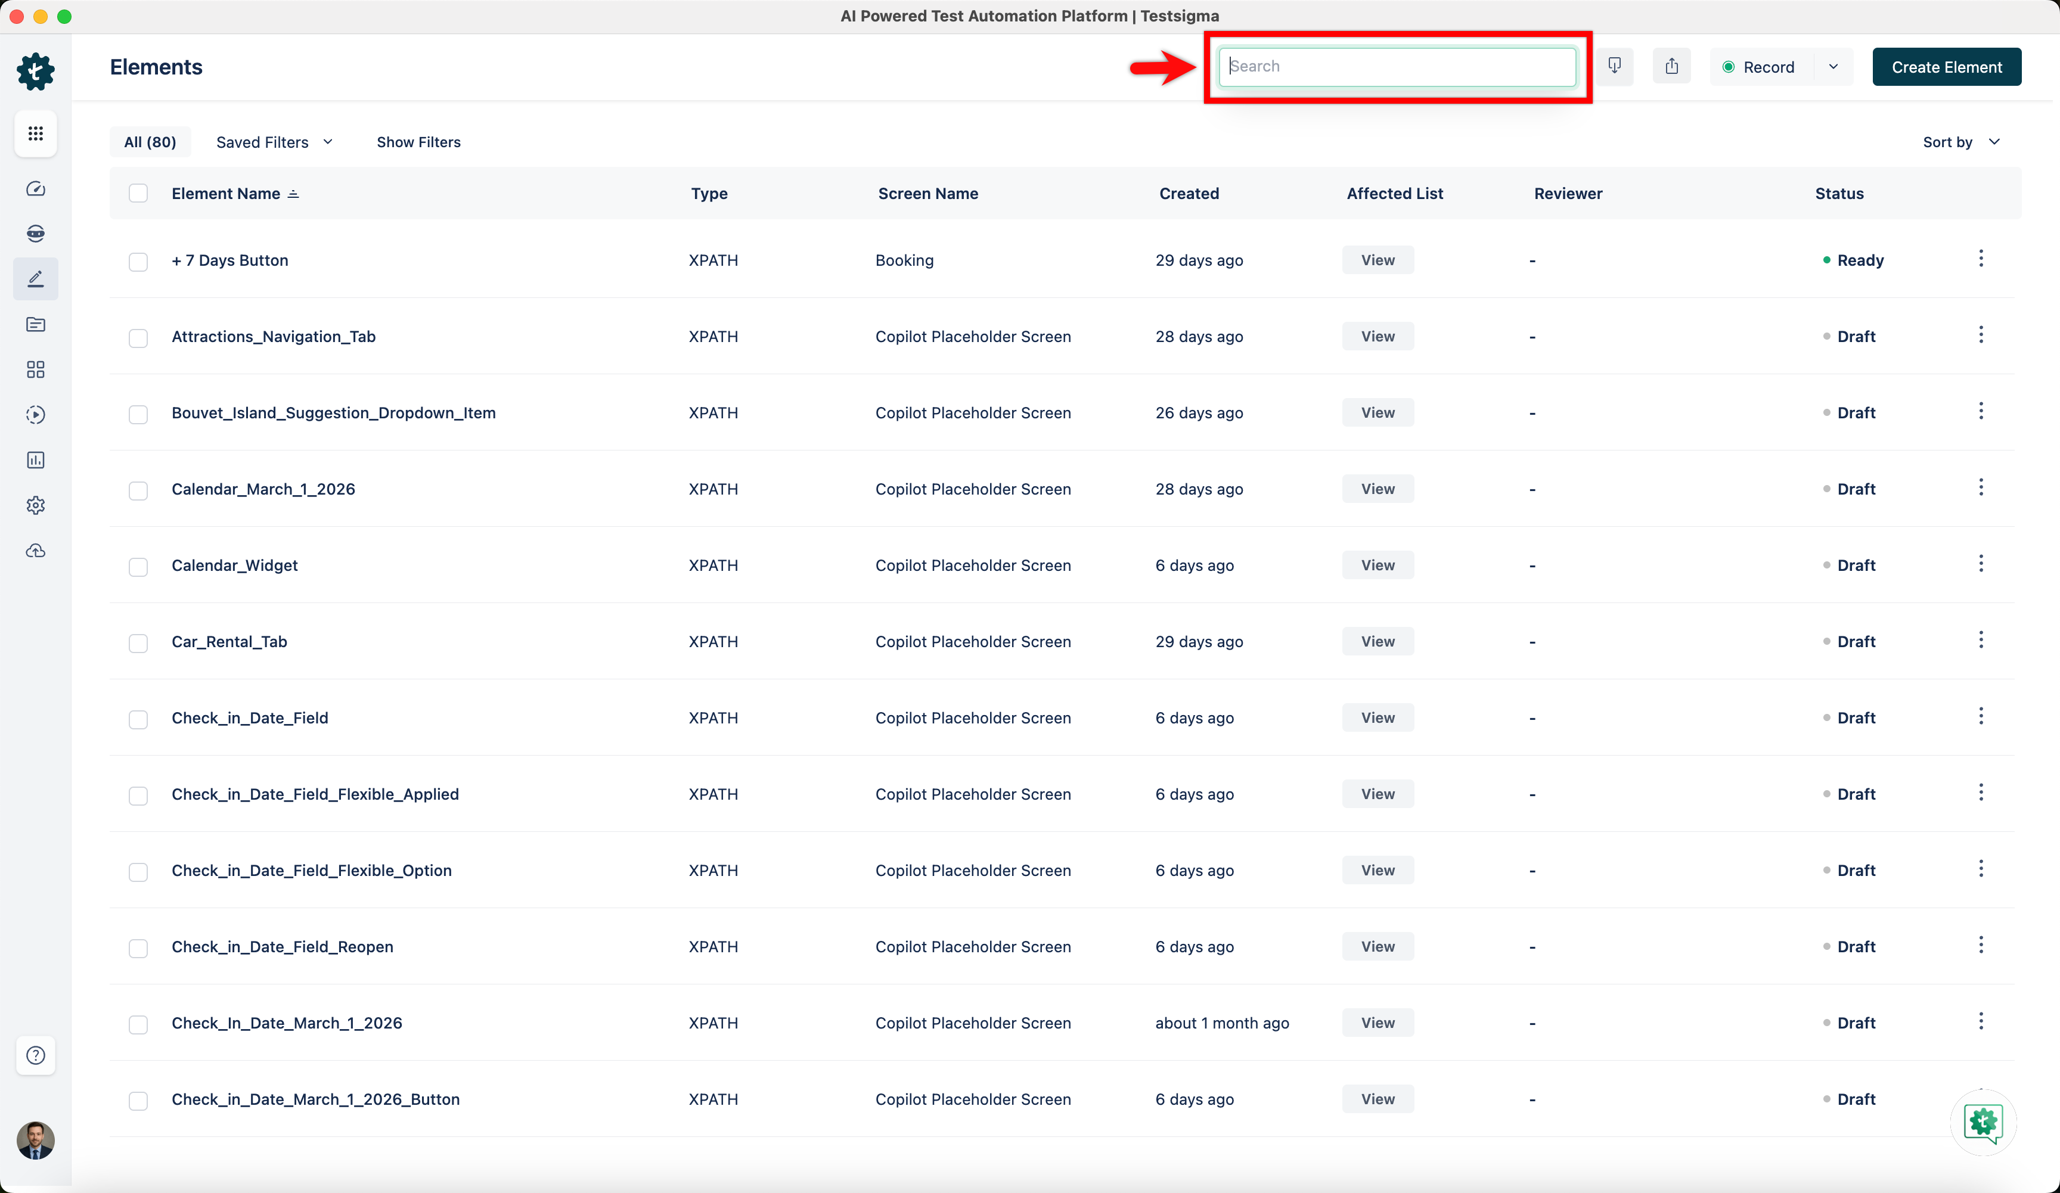Open the run results play icon

tap(36, 414)
